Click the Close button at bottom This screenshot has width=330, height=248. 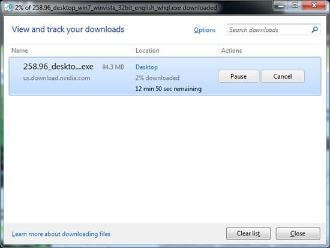click(298, 234)
